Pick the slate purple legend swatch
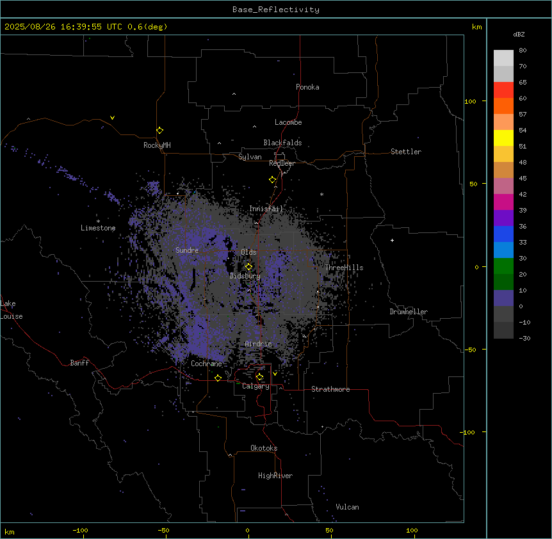This screenshot has width=552, height=539. [503, 298]
